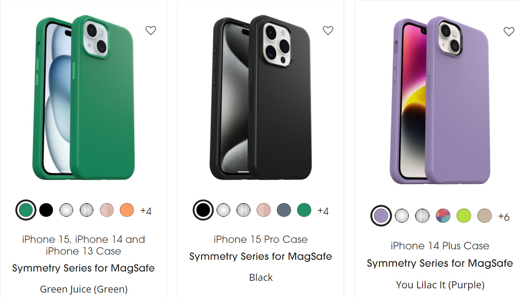Select green swatch for iPhone 15 Pro case

coord(304,210)
